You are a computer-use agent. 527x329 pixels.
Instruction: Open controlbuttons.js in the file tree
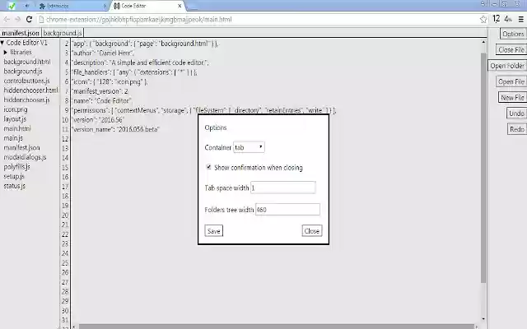(26, 81)
